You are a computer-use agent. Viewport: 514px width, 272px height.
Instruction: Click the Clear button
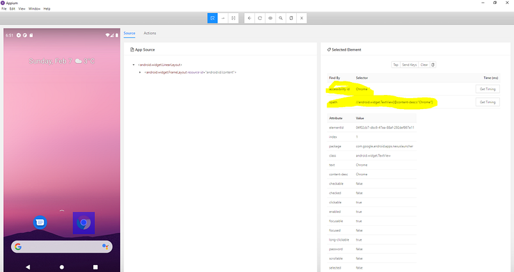(x=424, y=65)
